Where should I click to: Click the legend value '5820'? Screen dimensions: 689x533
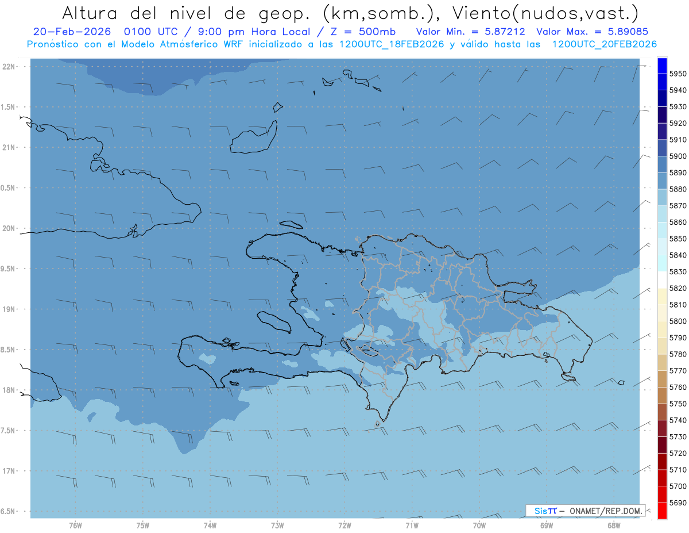tap(678, 288)
